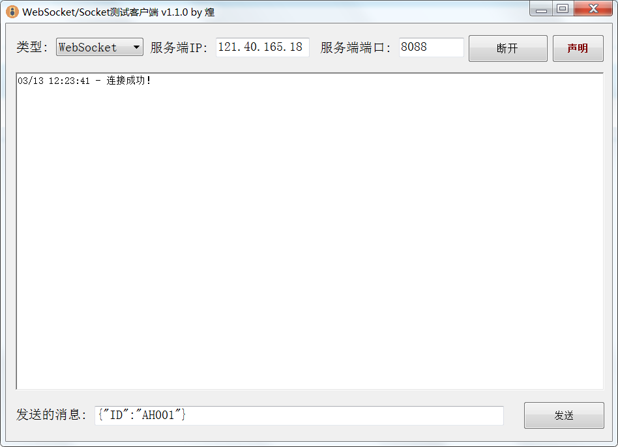Image resolution: width=618 pixels, height=447 pixels.
Task: Click the 类型 label text
Action: [32, 47]
